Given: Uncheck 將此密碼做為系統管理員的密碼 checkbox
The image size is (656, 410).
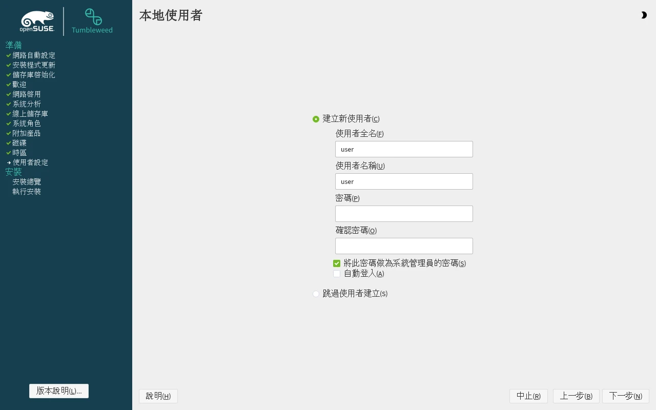Looking at the screenshot, I should (x=337, y=263).
